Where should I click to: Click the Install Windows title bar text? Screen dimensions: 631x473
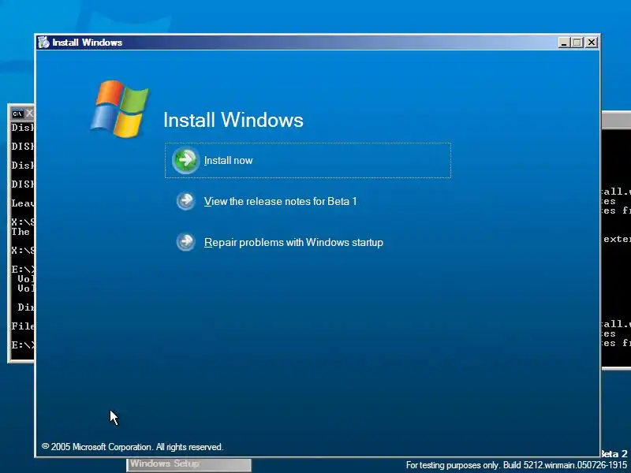[88, 43]
